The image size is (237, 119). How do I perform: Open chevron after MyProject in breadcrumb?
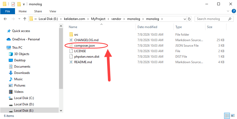click(108, 19)
